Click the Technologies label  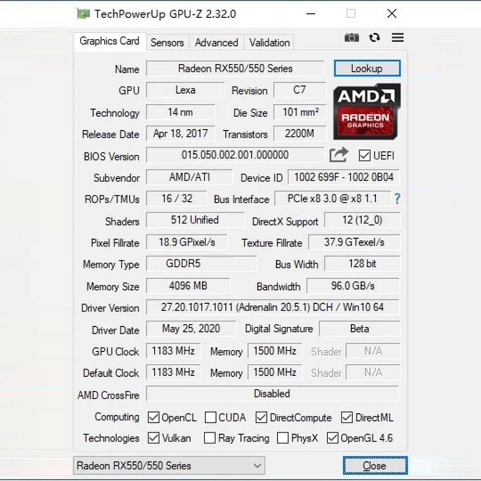(x=111, y=438)
